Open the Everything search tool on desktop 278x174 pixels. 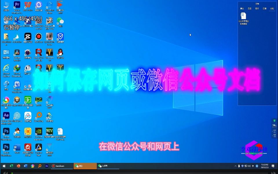pyautogui.click(x=39, y=115)
